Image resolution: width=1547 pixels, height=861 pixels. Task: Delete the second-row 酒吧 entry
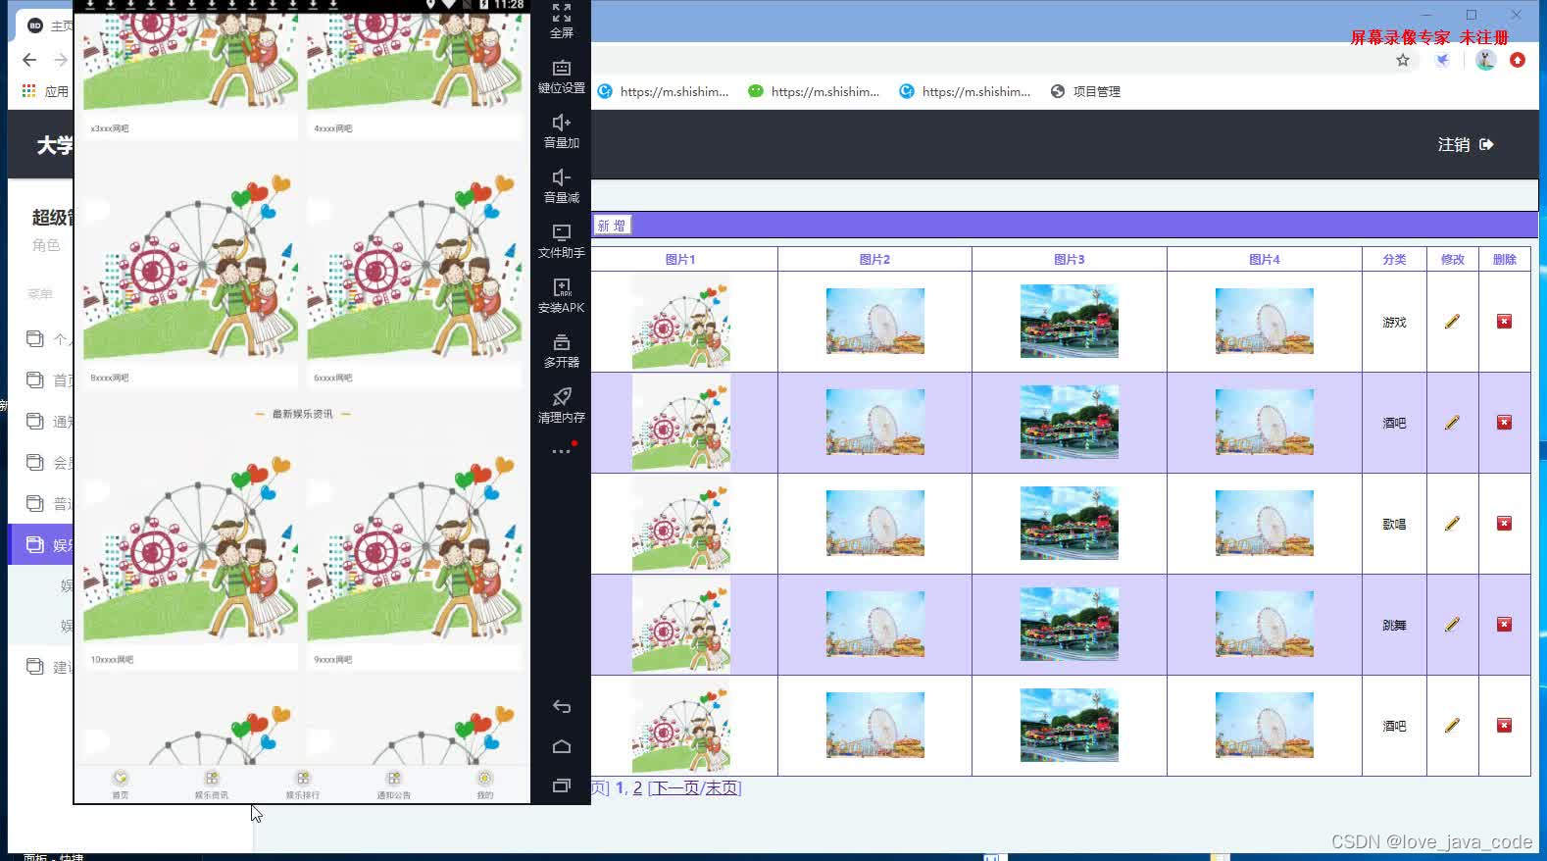tap(1504, 423)
